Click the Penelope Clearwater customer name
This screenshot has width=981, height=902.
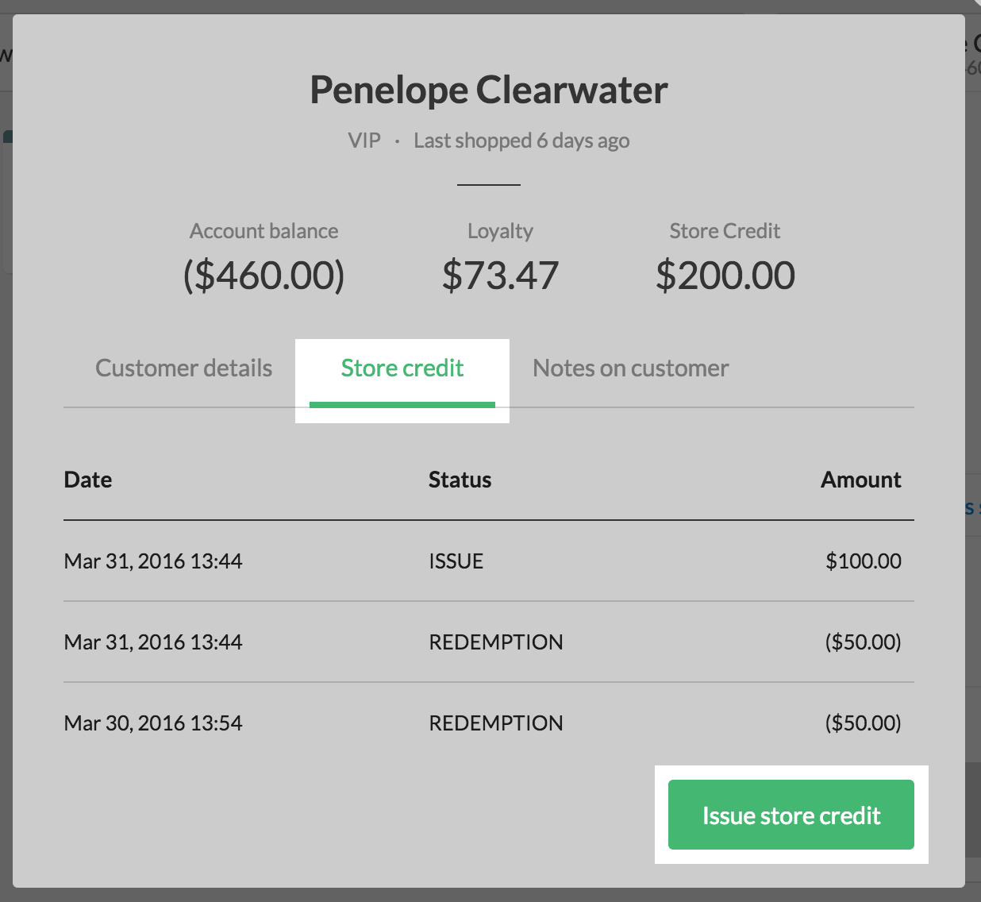pos(489,90)
